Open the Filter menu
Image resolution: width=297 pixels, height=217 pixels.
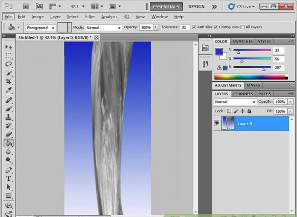(90, 17)
